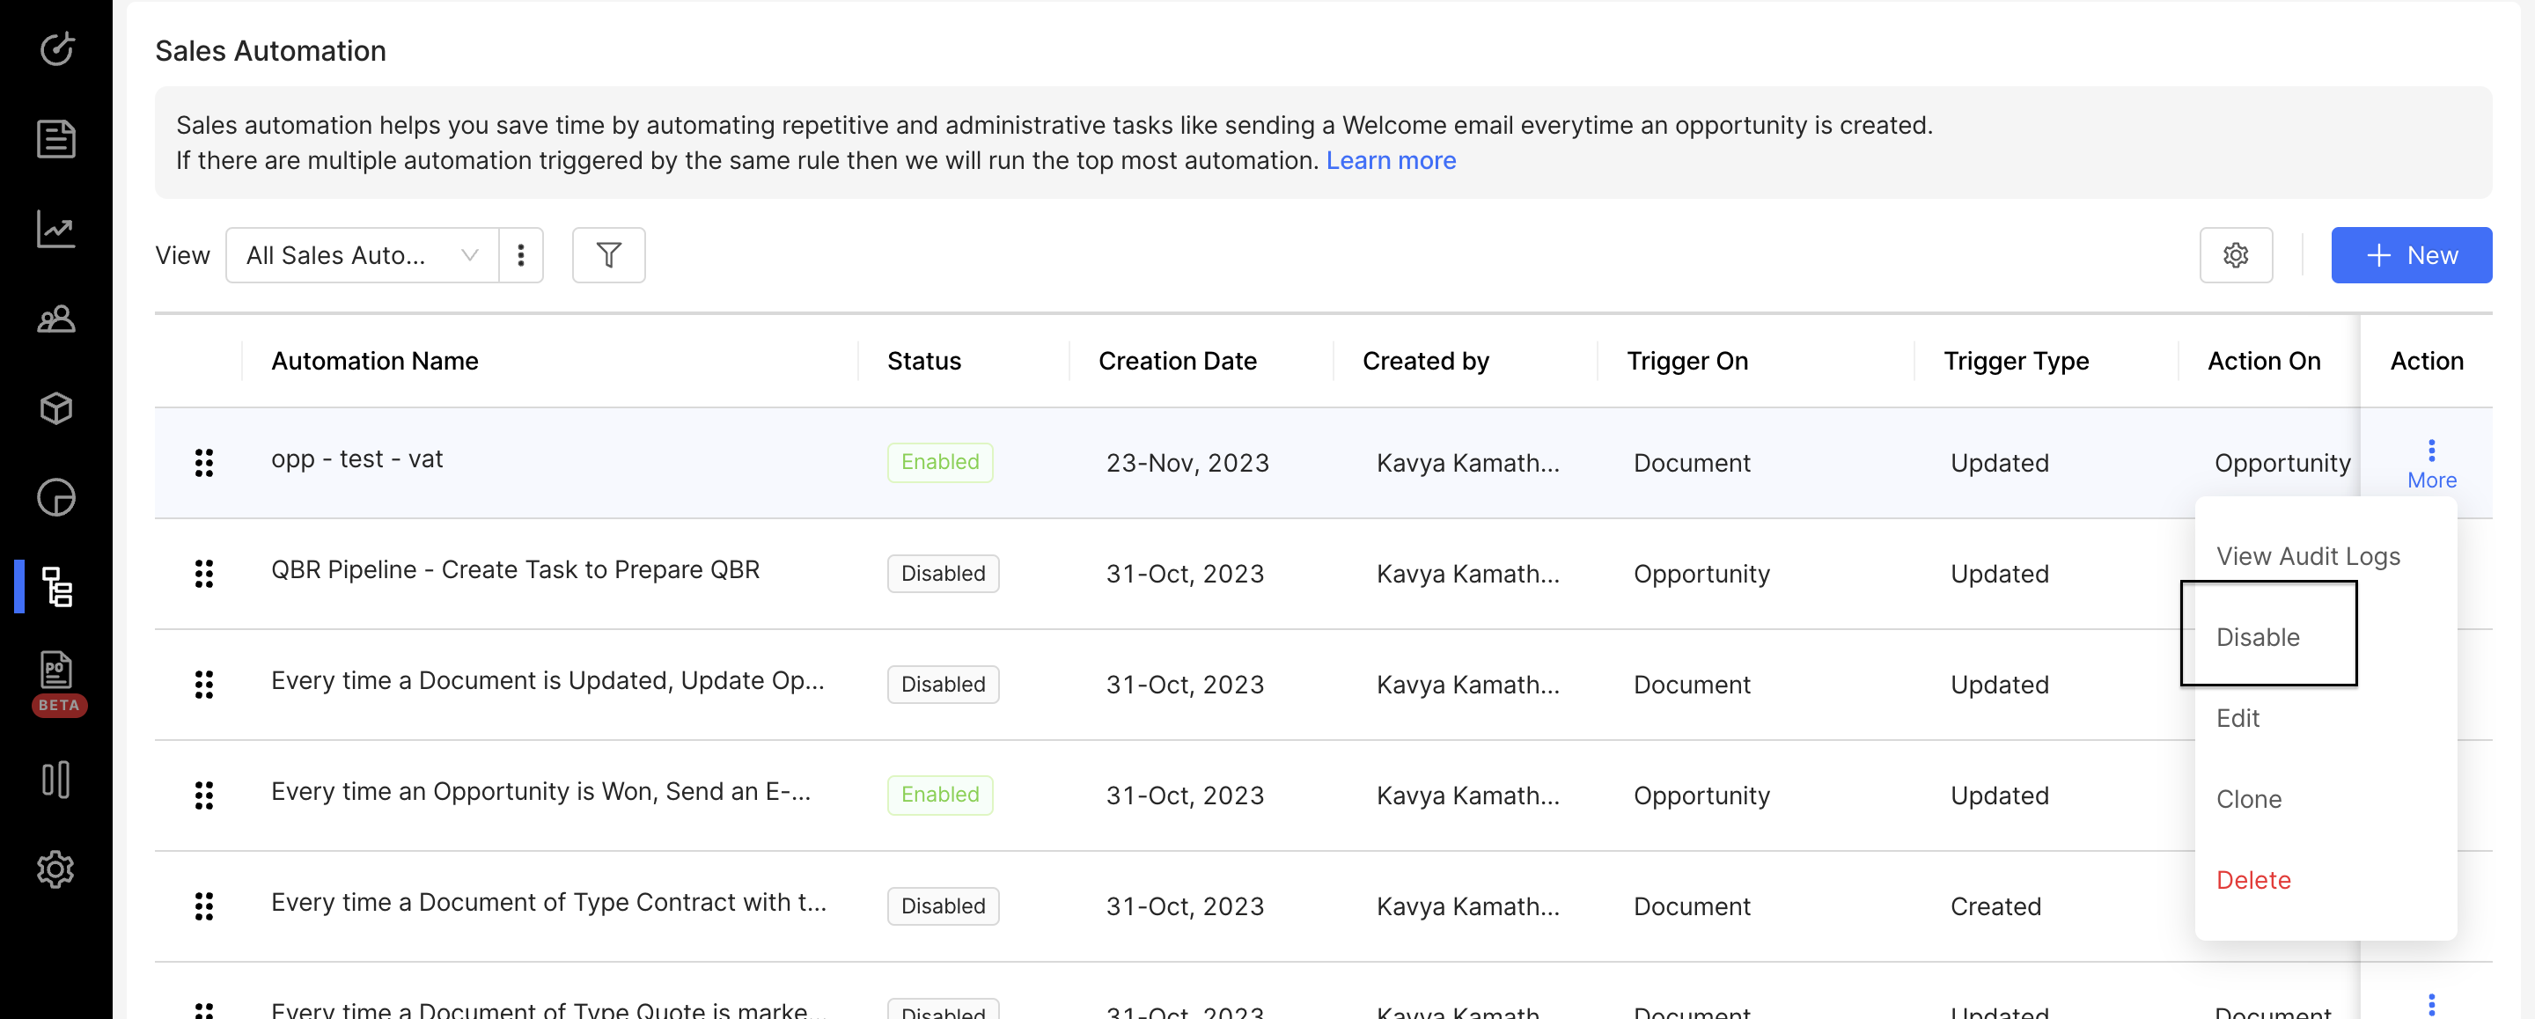Image resolution: width=2535 pixels, height=1019 pixels.
Task: Open settings gear in left sidebar
Action: [x=56, y=869]
